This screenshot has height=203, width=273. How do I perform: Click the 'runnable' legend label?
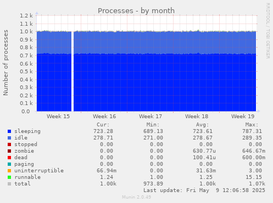tap(27, 177)
